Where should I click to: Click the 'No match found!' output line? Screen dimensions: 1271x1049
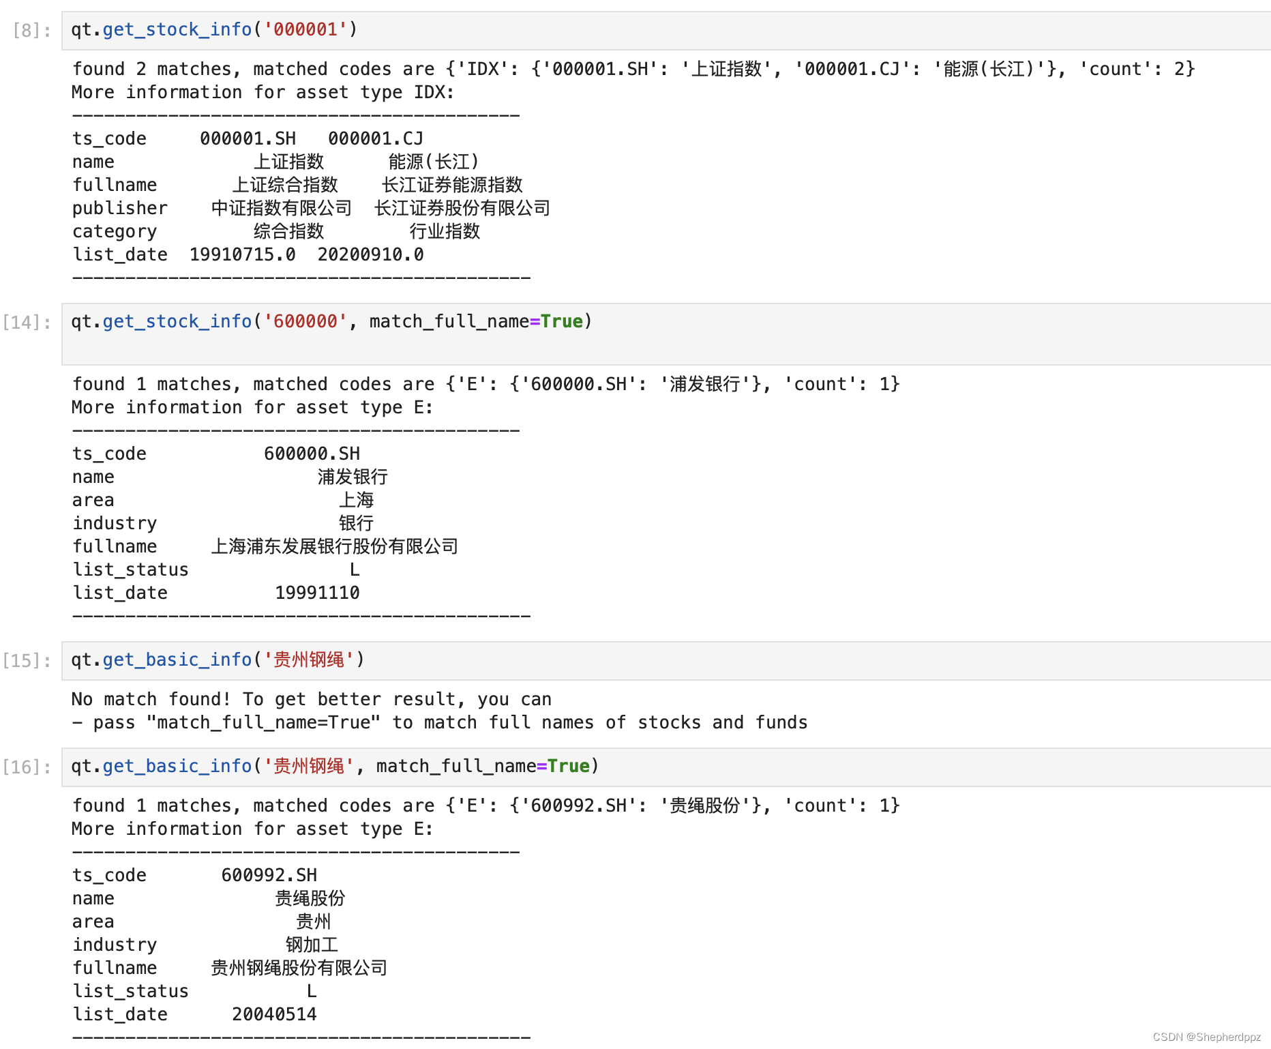pyautogui.click(x=312, y=700)
